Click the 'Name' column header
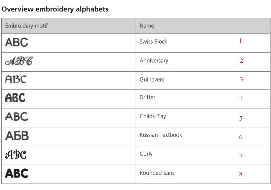 [147, 26]
